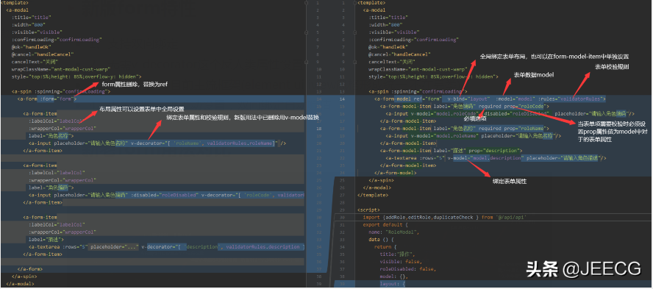Select v-decorator roleName expression in left pane

pyautogui.click(x=205, y=143)
